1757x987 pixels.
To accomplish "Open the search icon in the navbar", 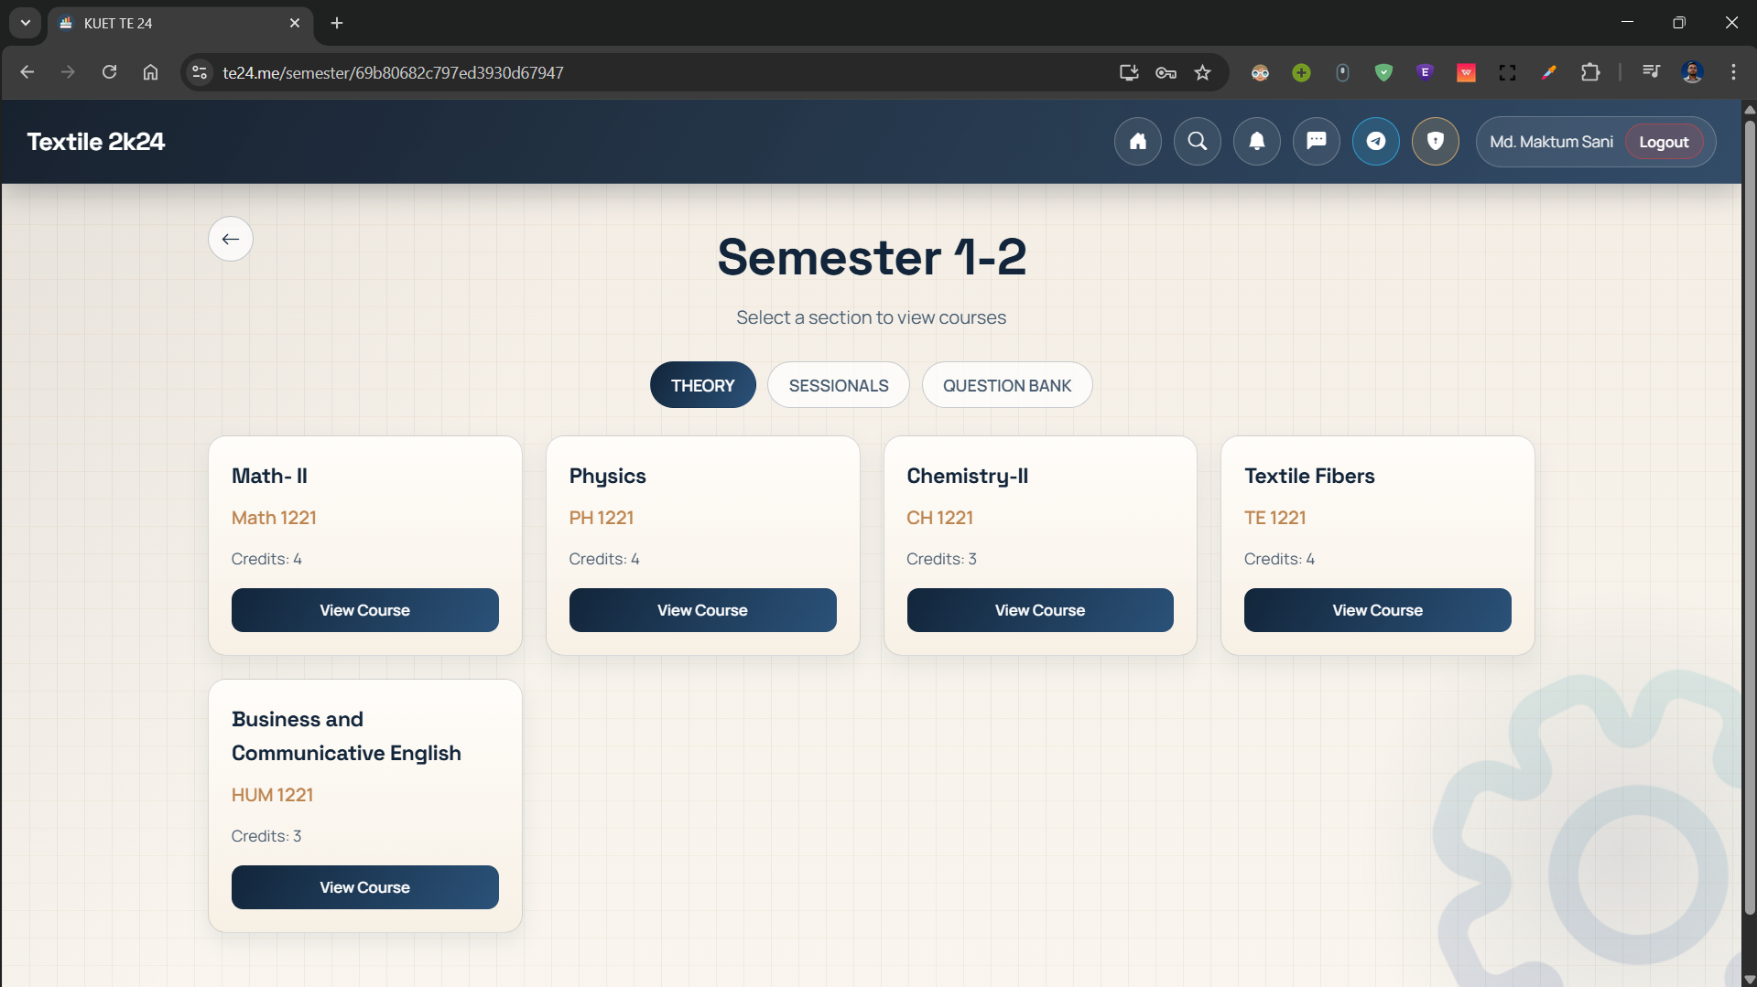I will [1197, 141].
